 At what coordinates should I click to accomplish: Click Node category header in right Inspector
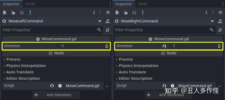[x=168, y=53]
